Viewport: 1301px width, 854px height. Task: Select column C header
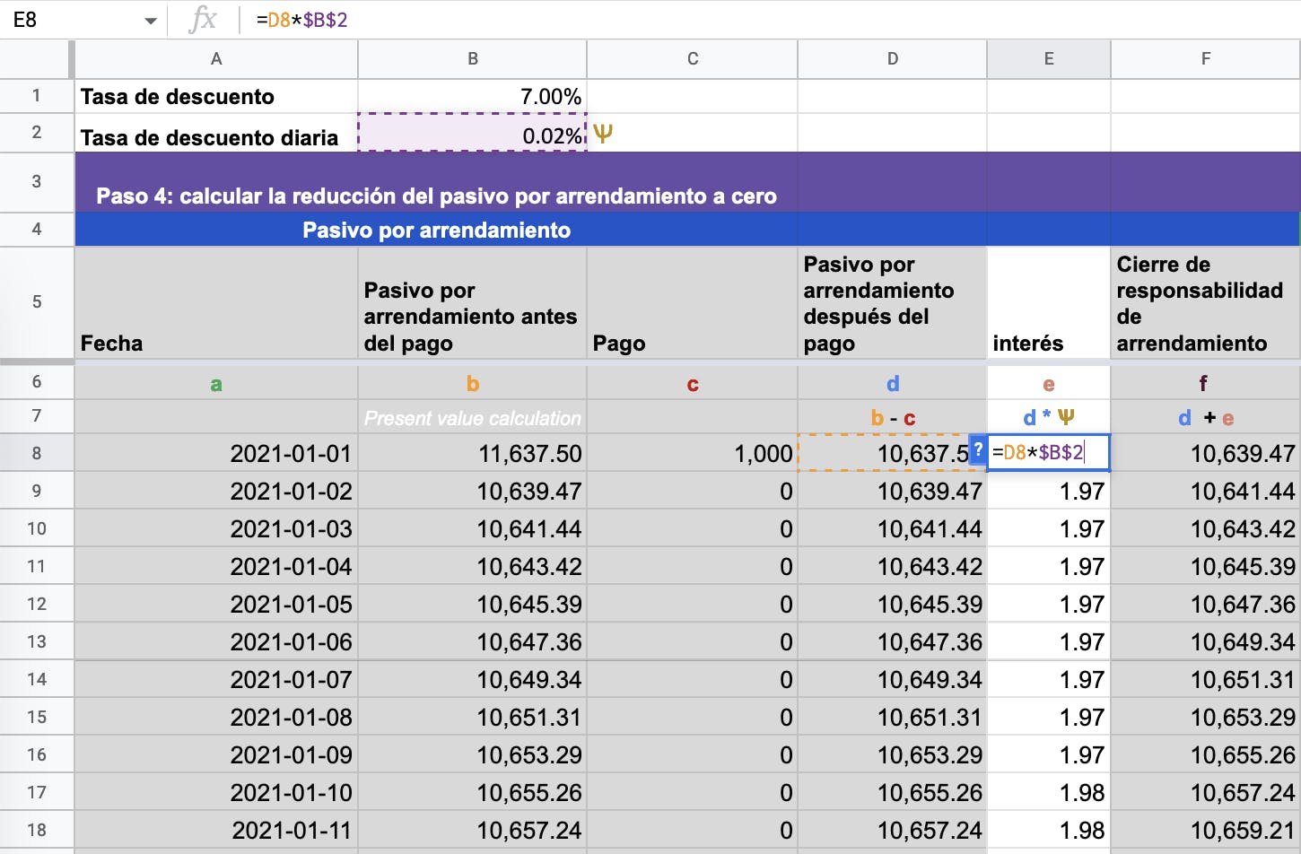(x=693, y=59)
